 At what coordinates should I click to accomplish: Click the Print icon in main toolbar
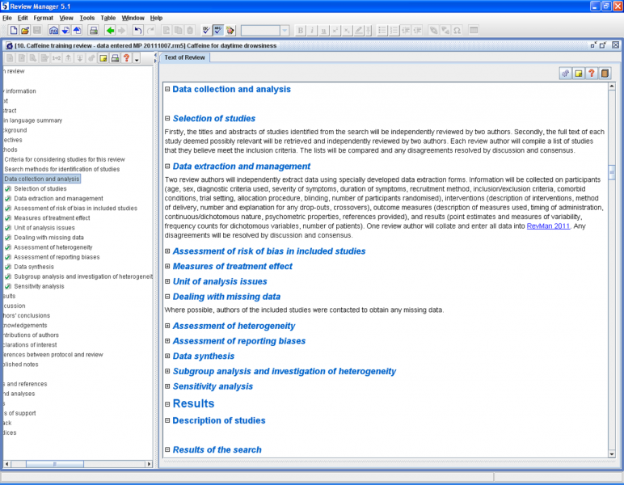coord(94,31)
